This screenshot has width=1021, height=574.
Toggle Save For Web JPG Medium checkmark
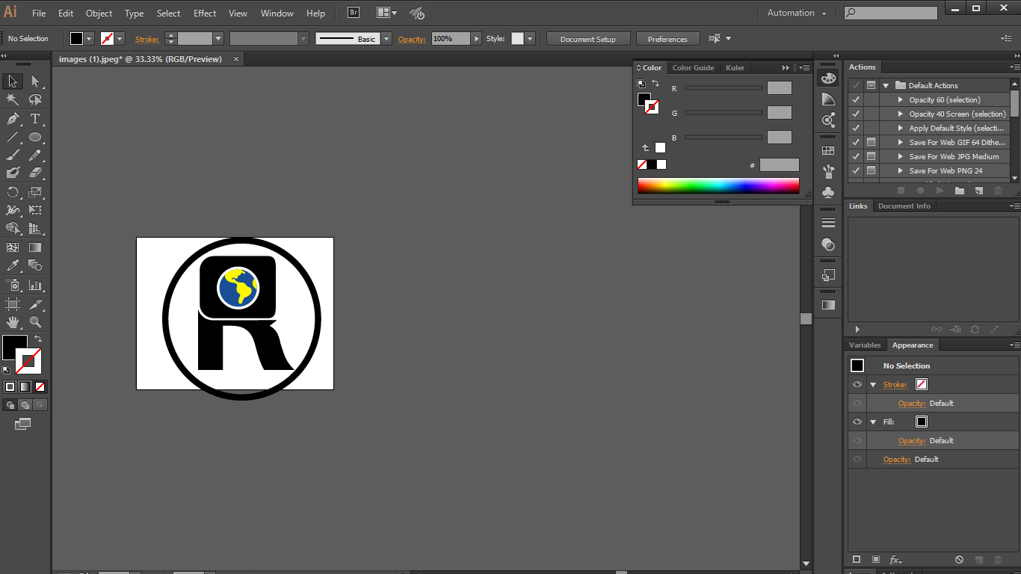pyautogui.click(x=856, y=156)
